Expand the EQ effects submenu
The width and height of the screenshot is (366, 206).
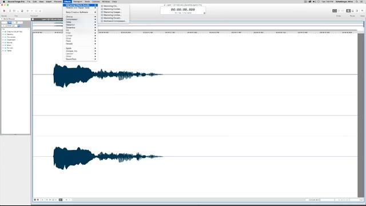[x=80, y=30]
